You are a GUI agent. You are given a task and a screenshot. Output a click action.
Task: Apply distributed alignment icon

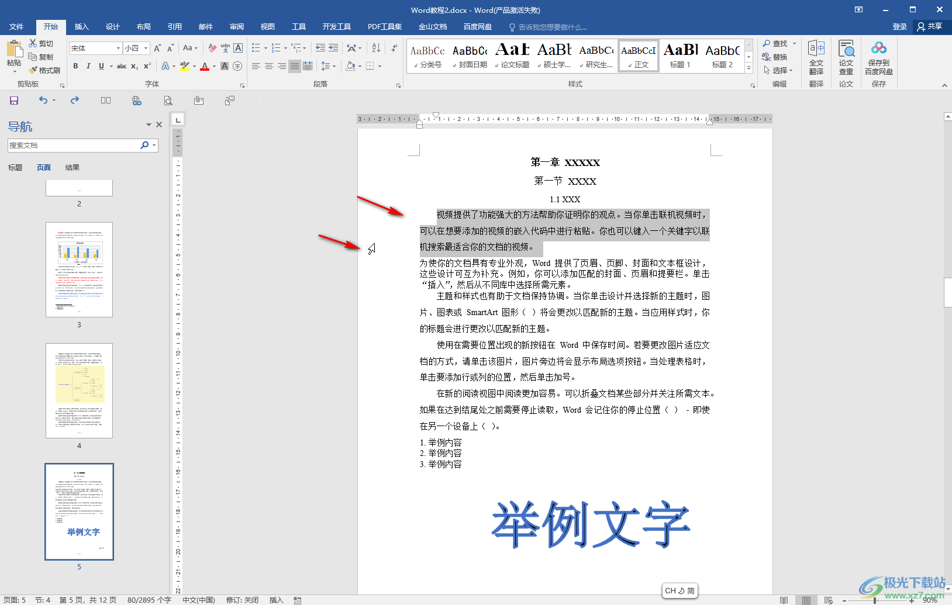308,66
